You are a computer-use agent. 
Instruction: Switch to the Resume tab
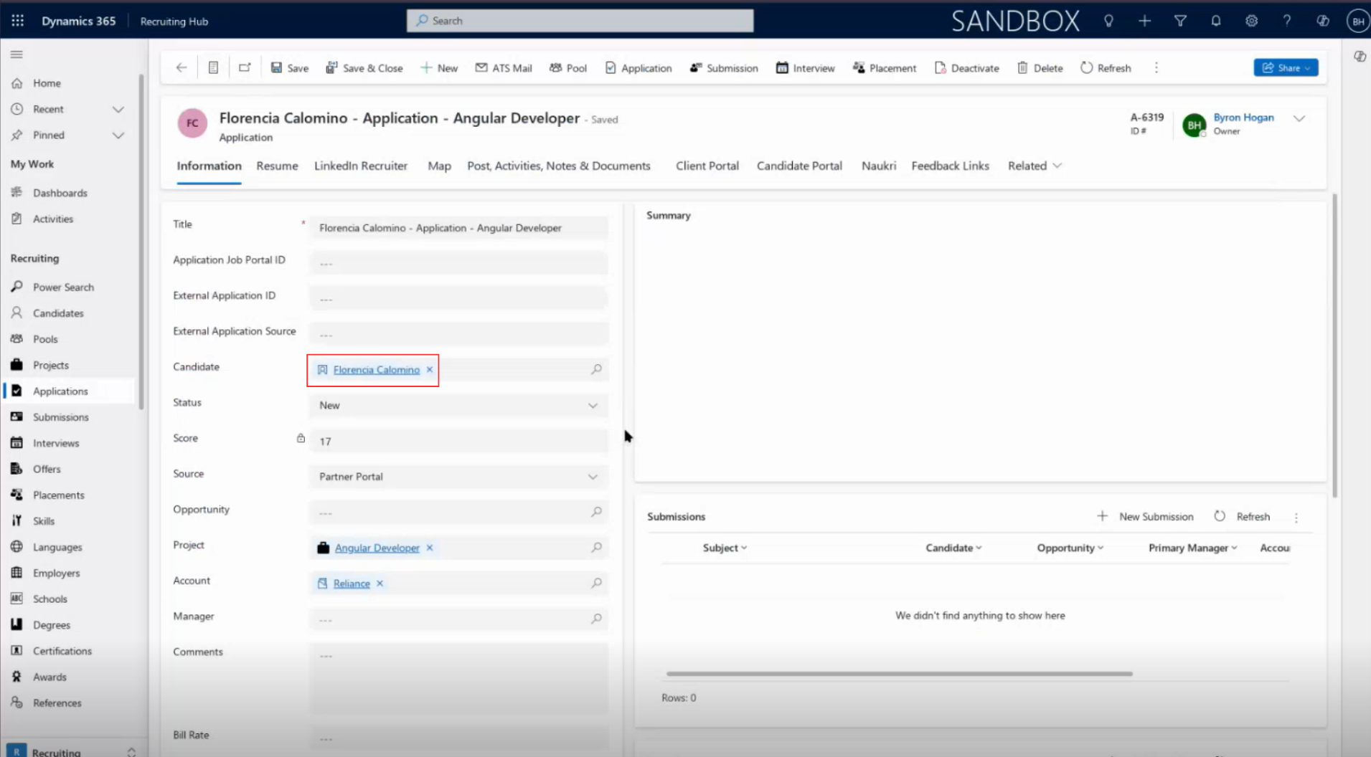[277, 166]
